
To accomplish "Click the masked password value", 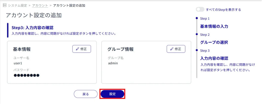I will [x=27, y=75].
